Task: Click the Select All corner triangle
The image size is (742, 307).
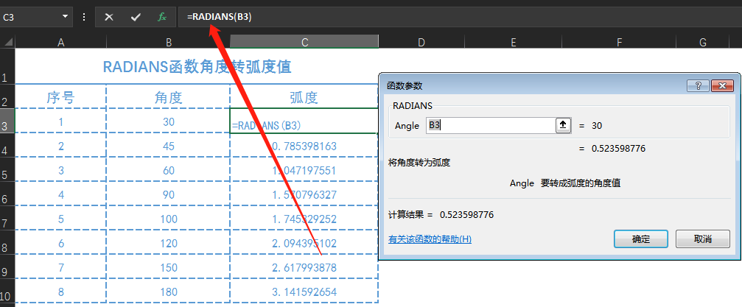Action: 8,43
